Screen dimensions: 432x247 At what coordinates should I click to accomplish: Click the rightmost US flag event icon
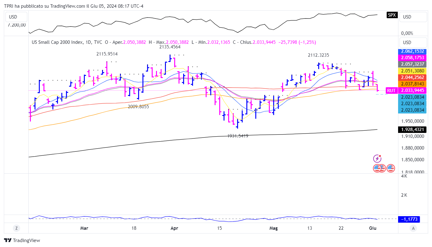(x=391, y=168)
